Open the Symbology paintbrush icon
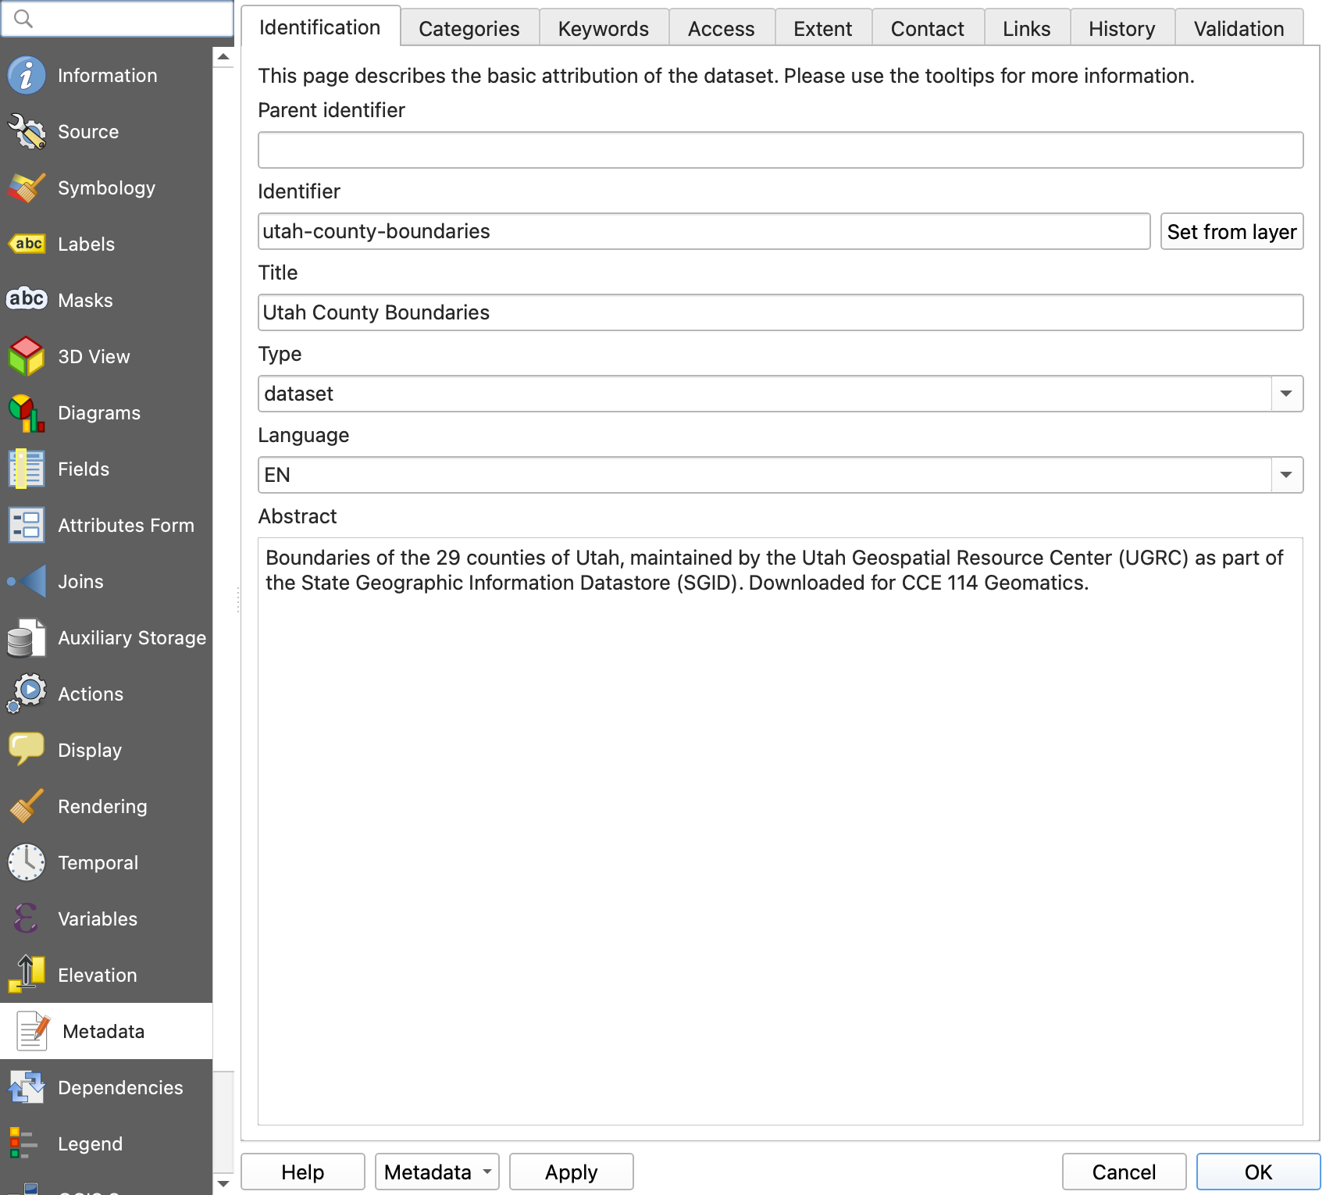 [x=27, y=188]
